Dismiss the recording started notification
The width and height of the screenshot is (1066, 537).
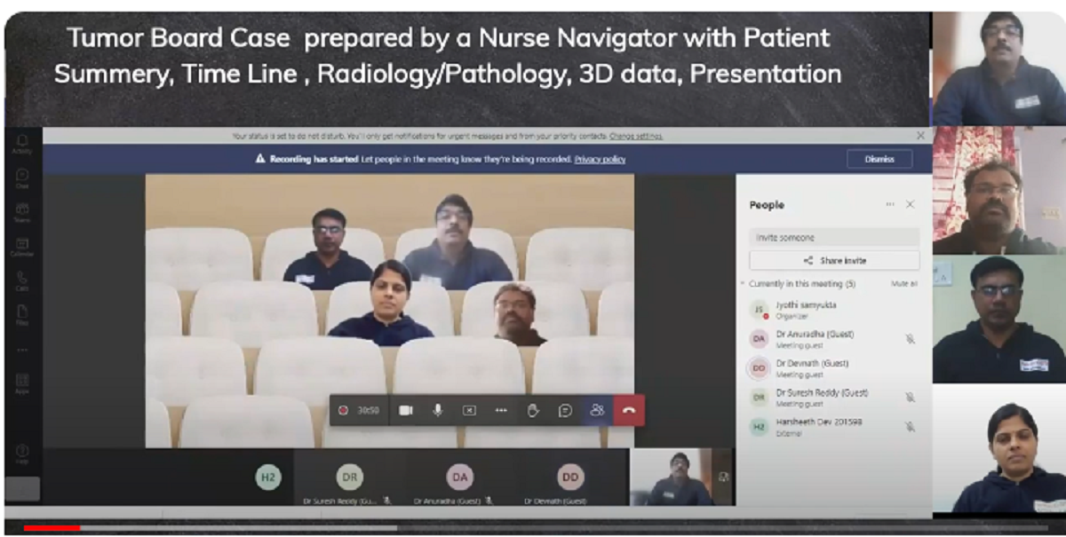[x=879, y=159]
